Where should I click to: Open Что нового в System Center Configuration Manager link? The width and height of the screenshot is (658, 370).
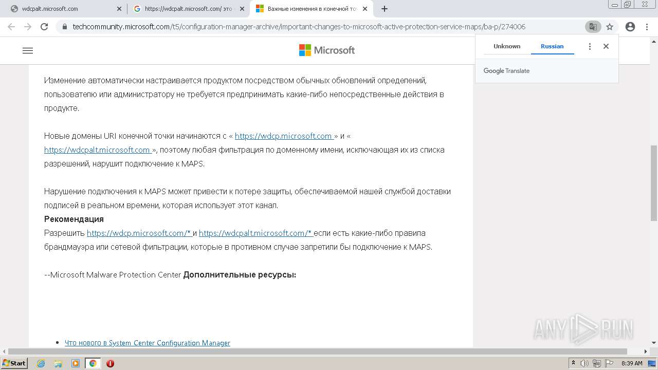(x=148, y=343)
